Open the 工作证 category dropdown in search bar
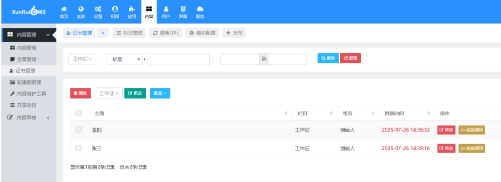 [82, 59]
